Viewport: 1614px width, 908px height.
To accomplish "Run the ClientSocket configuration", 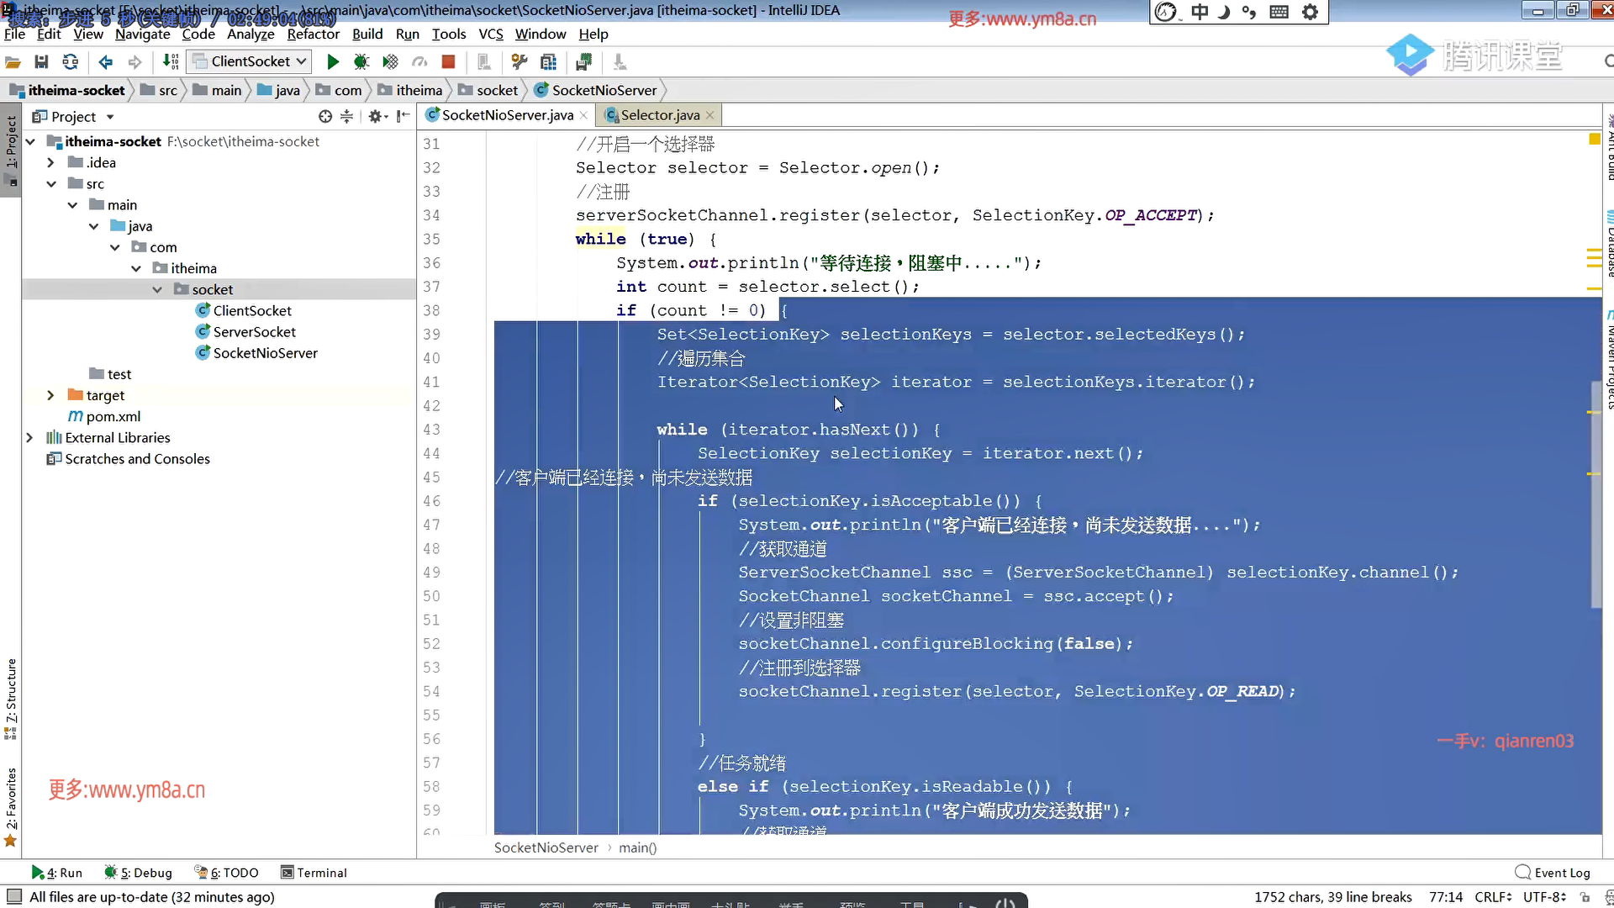I will [x=333, y=61].
